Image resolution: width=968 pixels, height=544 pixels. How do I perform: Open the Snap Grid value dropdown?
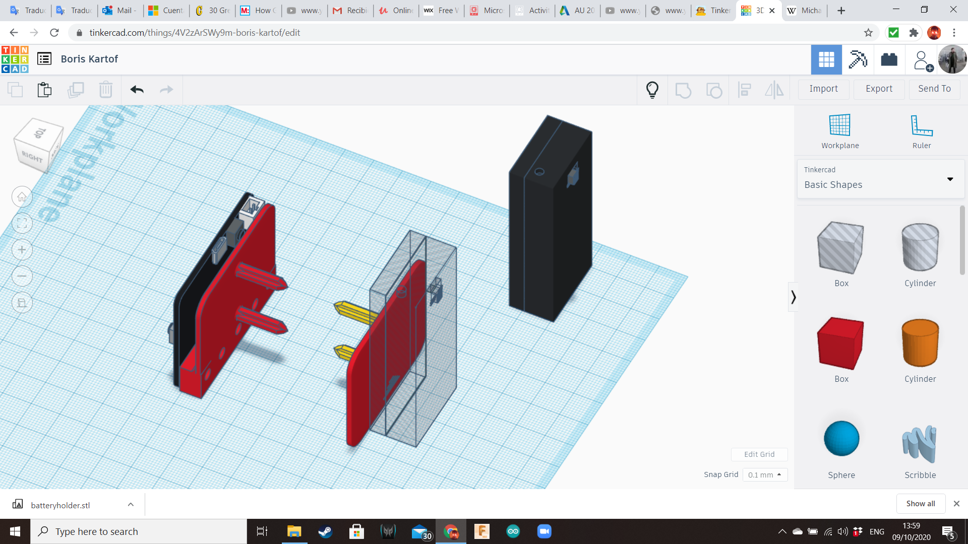click(x=765, y=474)
